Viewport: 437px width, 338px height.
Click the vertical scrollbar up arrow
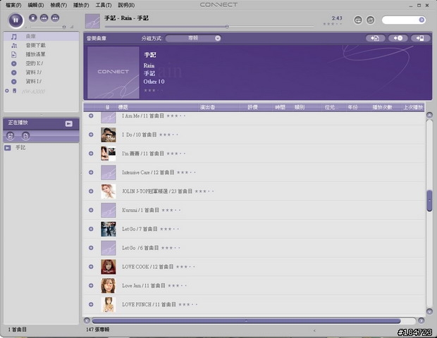point(429,115)
